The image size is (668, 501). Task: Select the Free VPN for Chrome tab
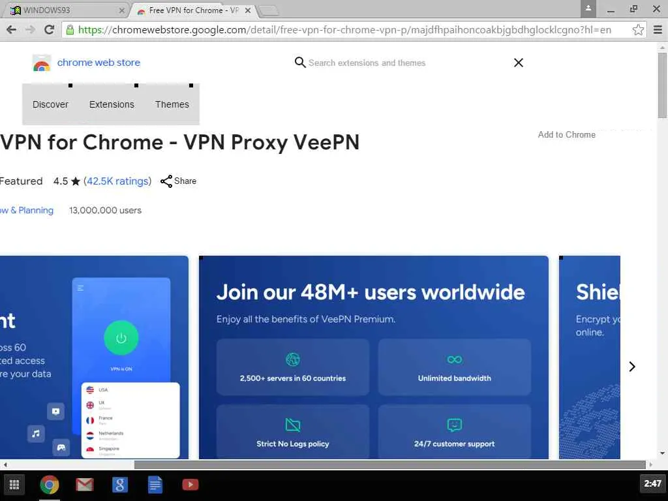pyautogui.click(x=192, y=10)
